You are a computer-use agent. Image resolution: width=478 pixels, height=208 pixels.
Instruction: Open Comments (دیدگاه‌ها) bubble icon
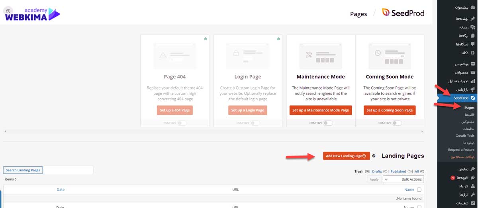tap(472, 44)
